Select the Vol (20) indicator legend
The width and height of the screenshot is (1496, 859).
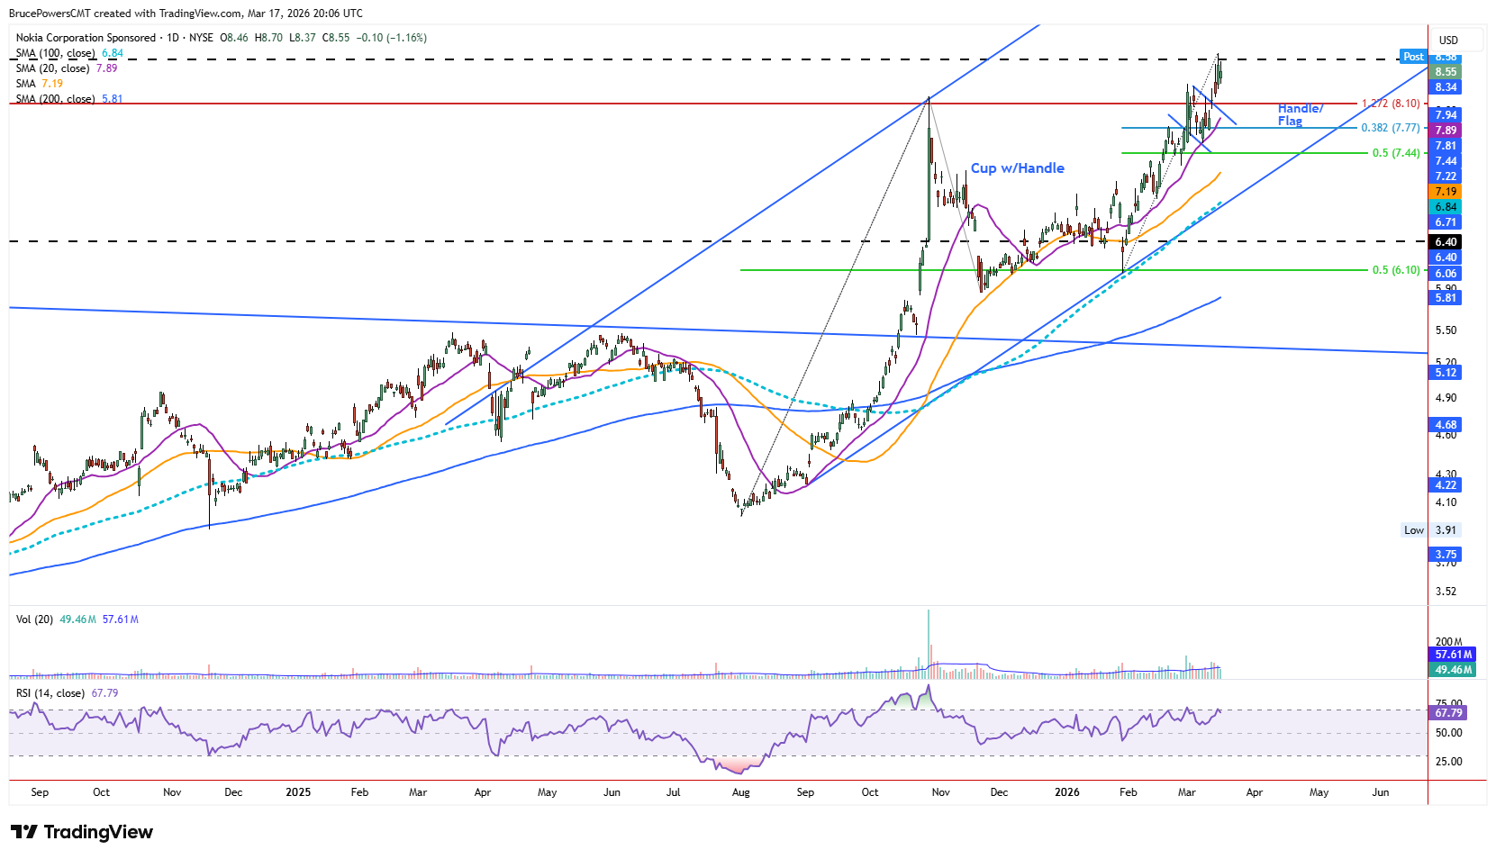[77, 619]
